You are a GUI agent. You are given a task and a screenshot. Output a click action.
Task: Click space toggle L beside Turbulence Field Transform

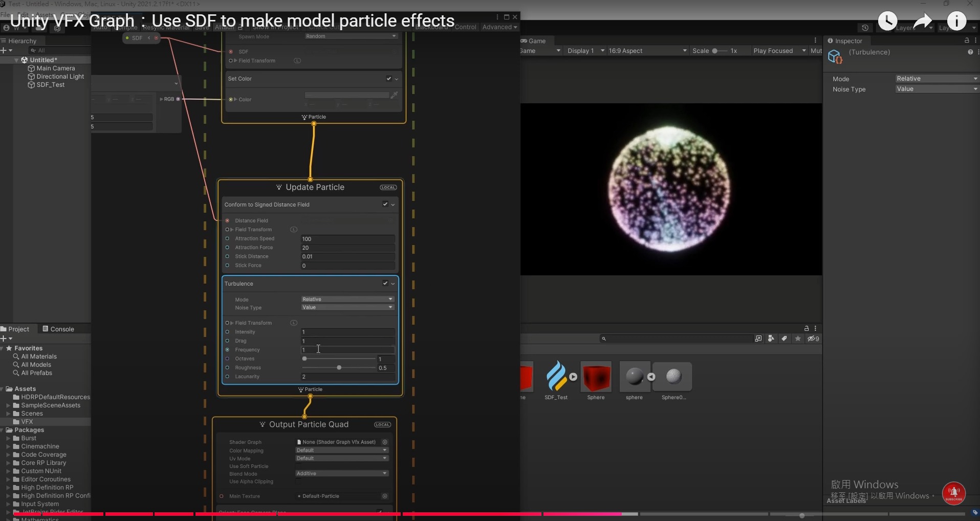[294, 323]
